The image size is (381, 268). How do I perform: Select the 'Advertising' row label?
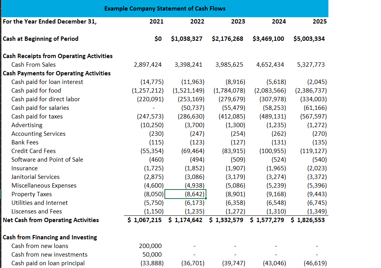[x=27, y=125]
